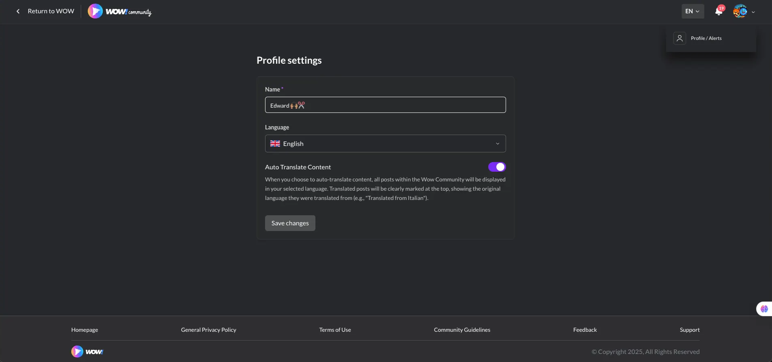Open General Privacy Policy footer link
This screenshot has height=362, width=772.
click(208, 330)
